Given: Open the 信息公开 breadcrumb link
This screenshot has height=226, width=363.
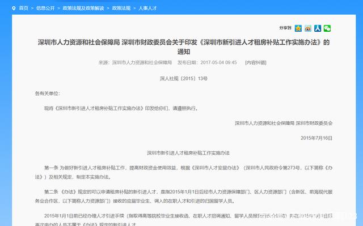Looking at the screenshot, I should point(45,8).
